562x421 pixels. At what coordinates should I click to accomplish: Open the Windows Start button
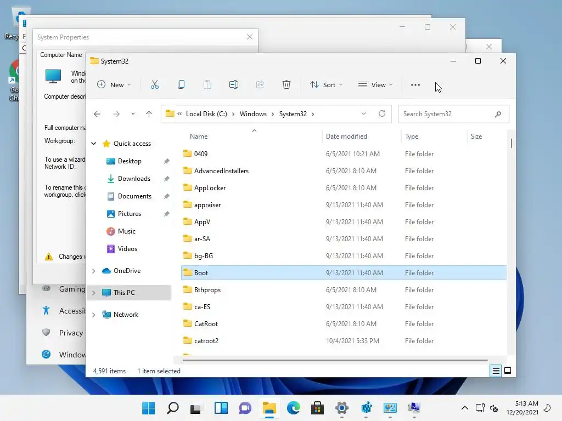(x=148, y=408)
